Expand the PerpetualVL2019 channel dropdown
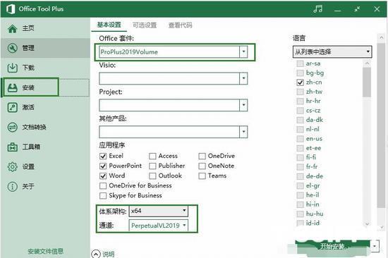 [x=158, y=226]
